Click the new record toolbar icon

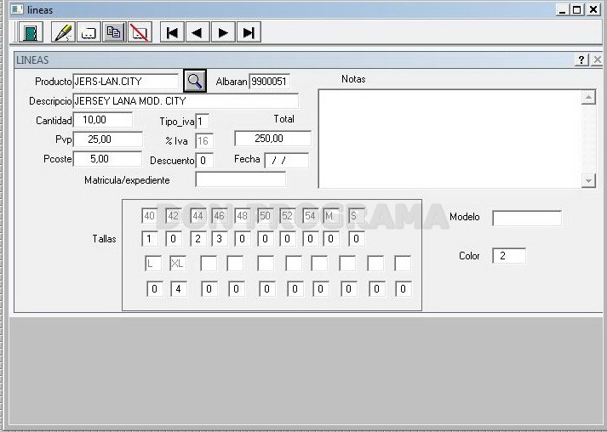tap(89, 32)
